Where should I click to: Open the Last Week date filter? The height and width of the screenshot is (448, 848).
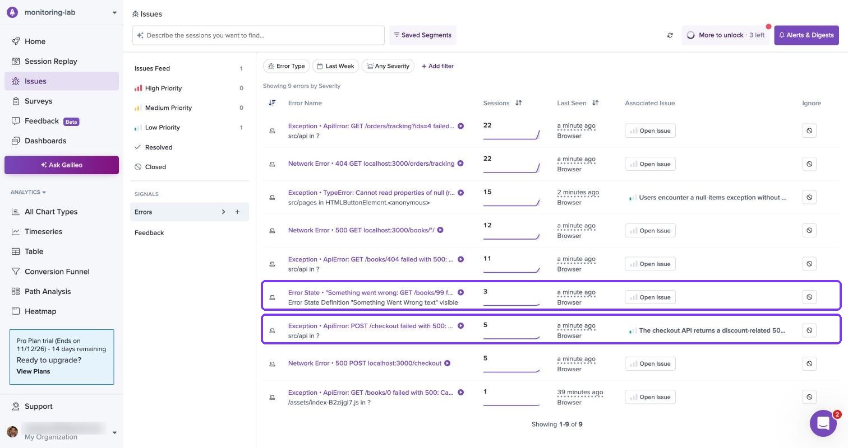(335, 66)
